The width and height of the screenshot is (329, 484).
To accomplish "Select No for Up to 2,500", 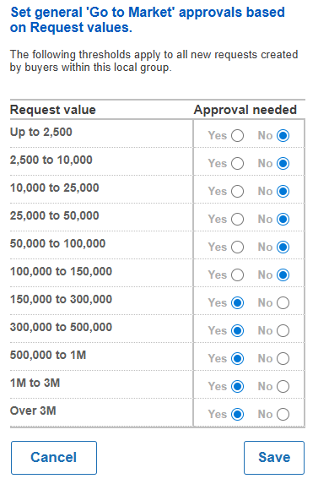I will [283, 136].
